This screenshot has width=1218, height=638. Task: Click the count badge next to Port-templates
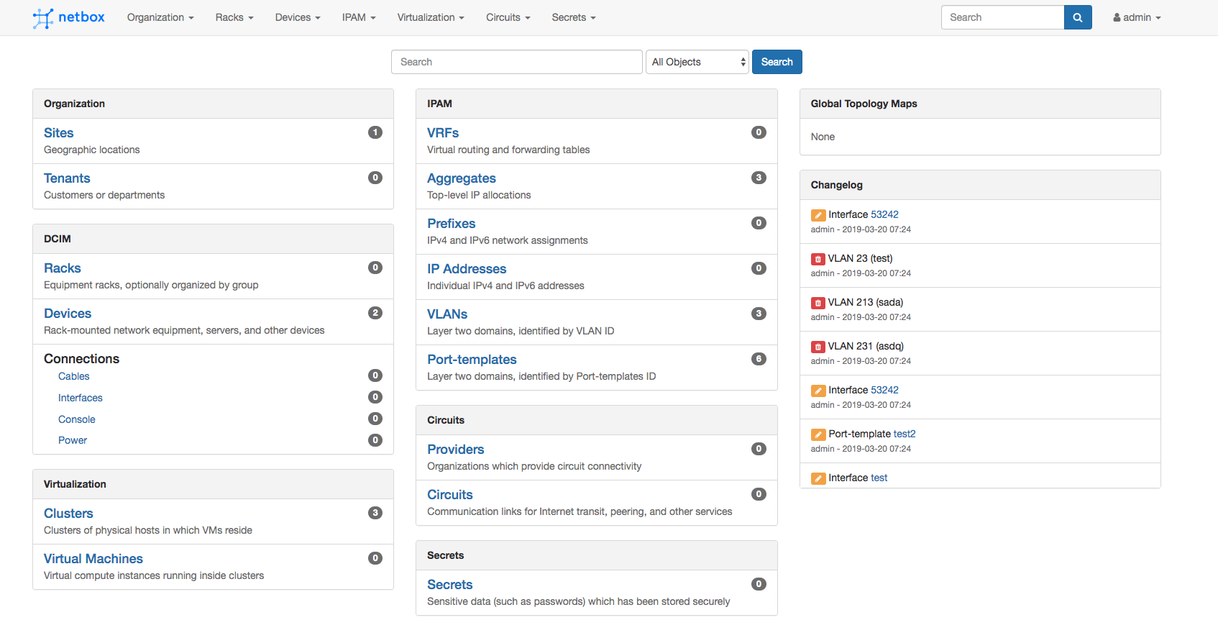tap(758, 359)
